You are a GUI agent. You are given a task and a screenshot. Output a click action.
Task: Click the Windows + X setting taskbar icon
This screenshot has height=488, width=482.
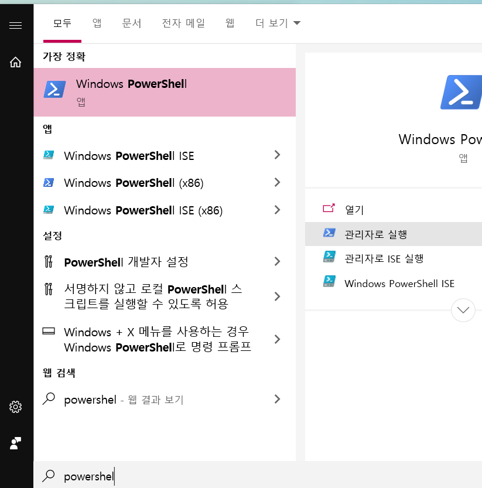pyautogui.click(x=49, y=331)
